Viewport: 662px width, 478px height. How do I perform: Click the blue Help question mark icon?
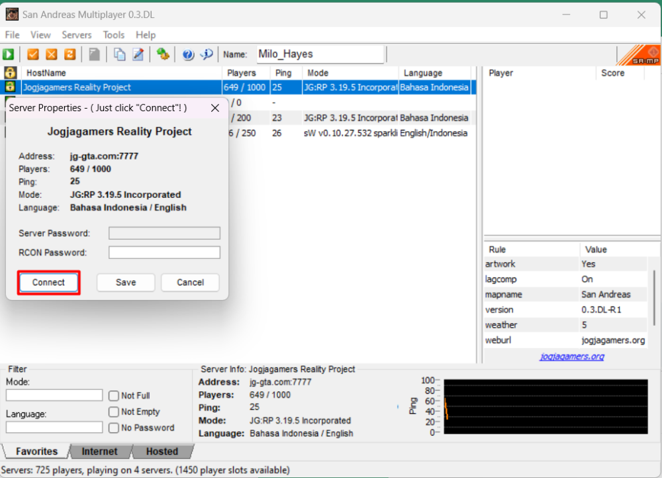click(x=188, y=54)
